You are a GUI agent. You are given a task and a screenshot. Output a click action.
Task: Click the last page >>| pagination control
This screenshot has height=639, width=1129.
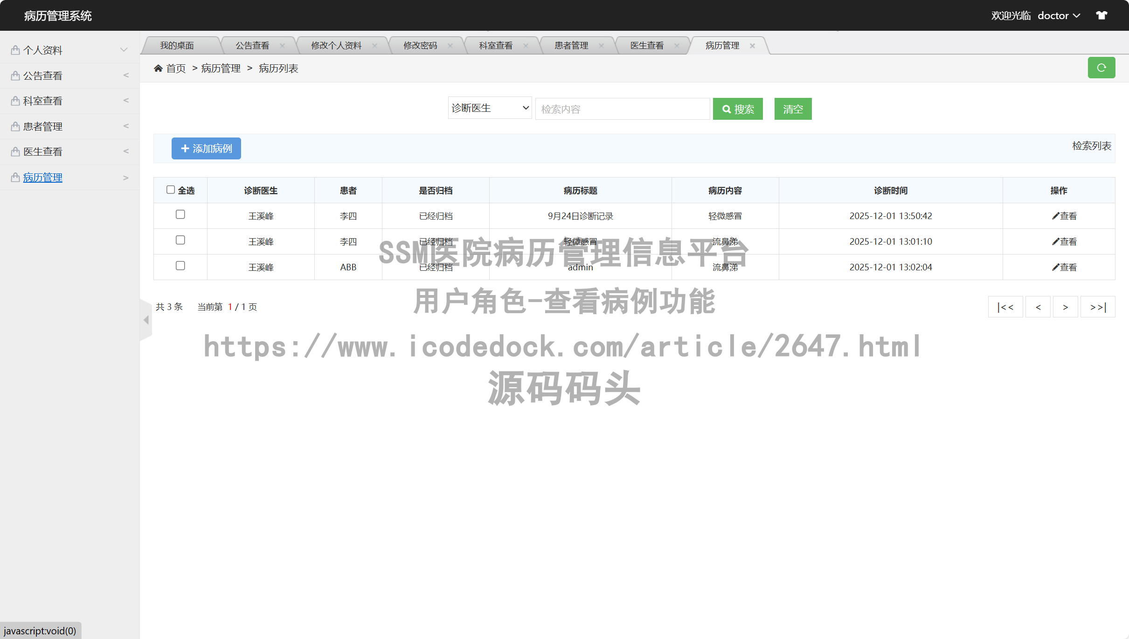(1098, 307)
